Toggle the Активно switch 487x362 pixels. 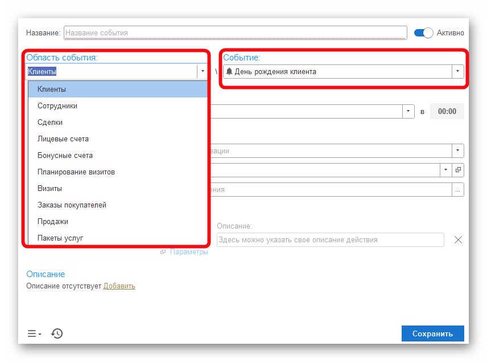click(x=423, y=33)
